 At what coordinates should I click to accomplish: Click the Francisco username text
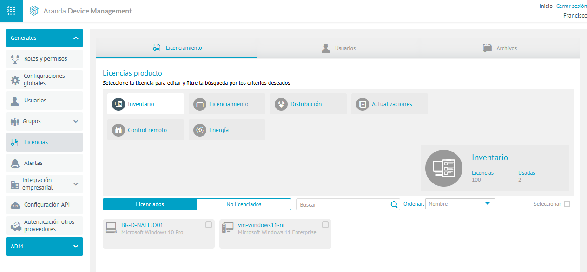point(575,15)
